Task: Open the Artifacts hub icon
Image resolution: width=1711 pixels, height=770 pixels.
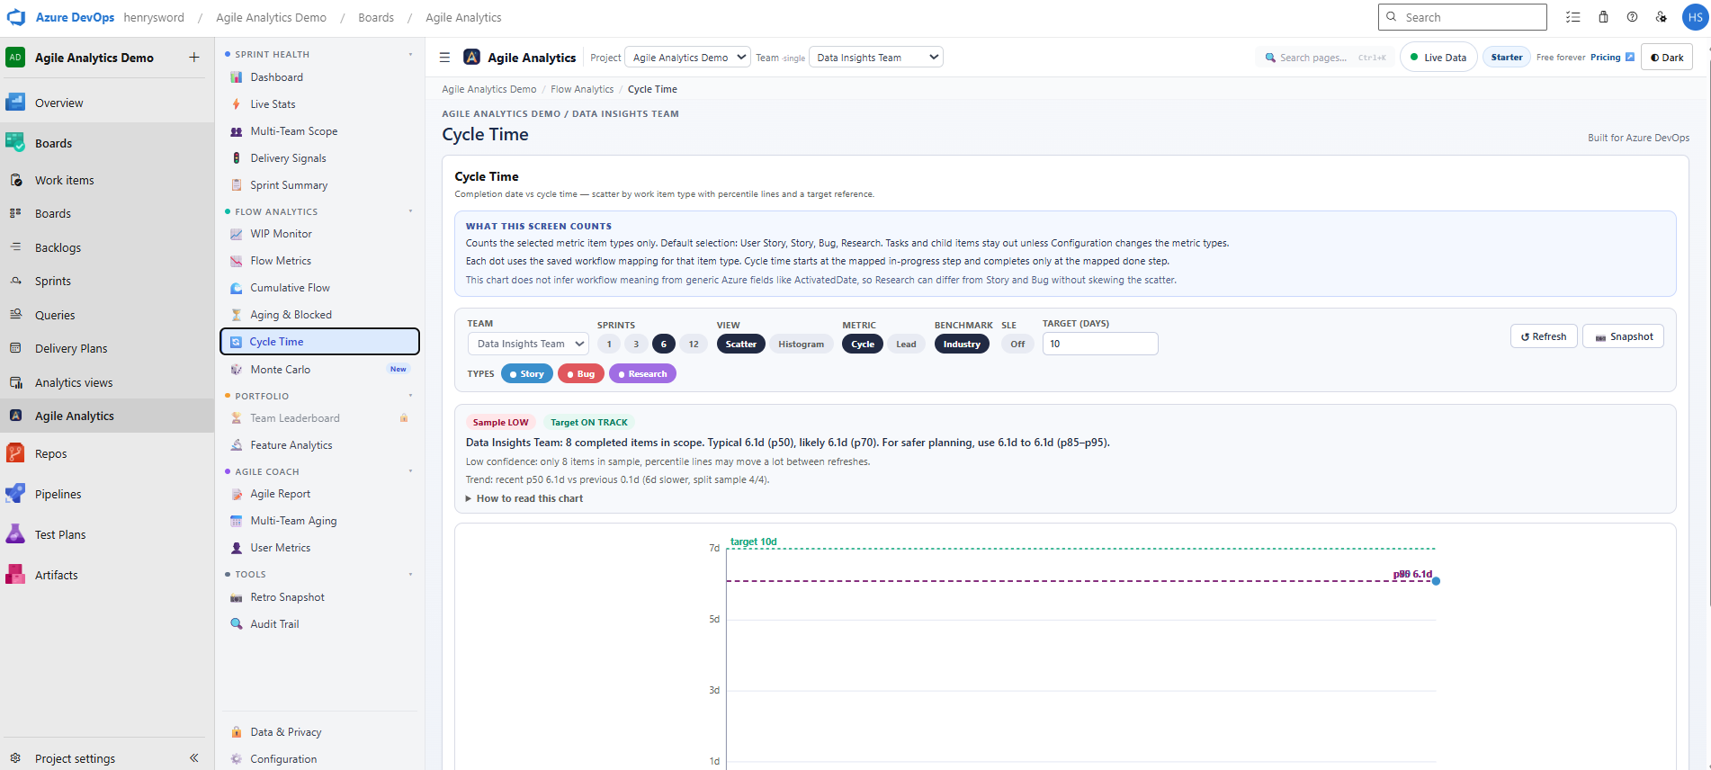Action: (15, 575)
